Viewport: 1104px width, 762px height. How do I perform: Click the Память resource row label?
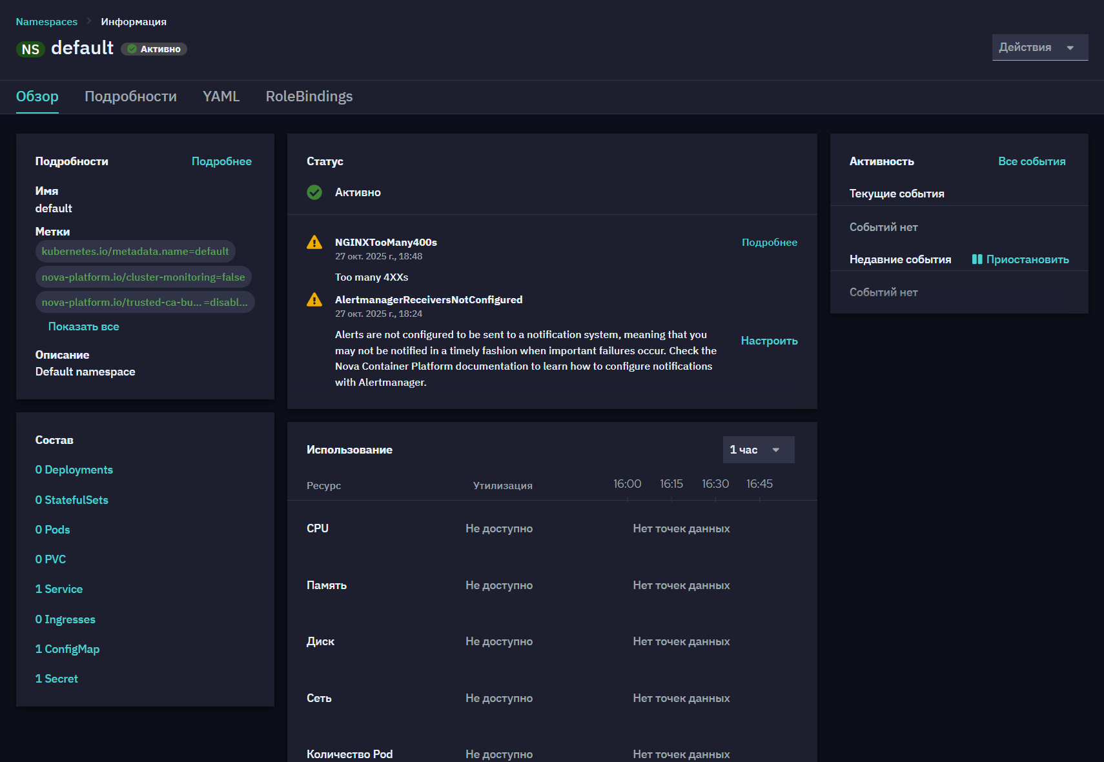click(327, 585)
